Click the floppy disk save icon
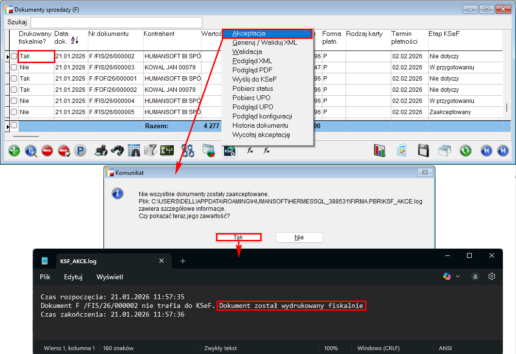516x354 pixels. [423, 151]
